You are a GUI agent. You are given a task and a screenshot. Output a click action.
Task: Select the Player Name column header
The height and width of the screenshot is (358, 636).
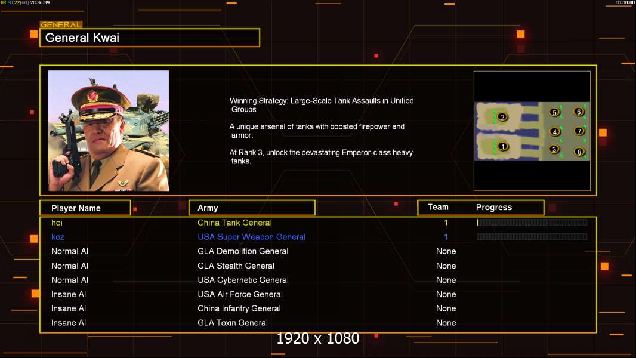[x=85, y=208]
